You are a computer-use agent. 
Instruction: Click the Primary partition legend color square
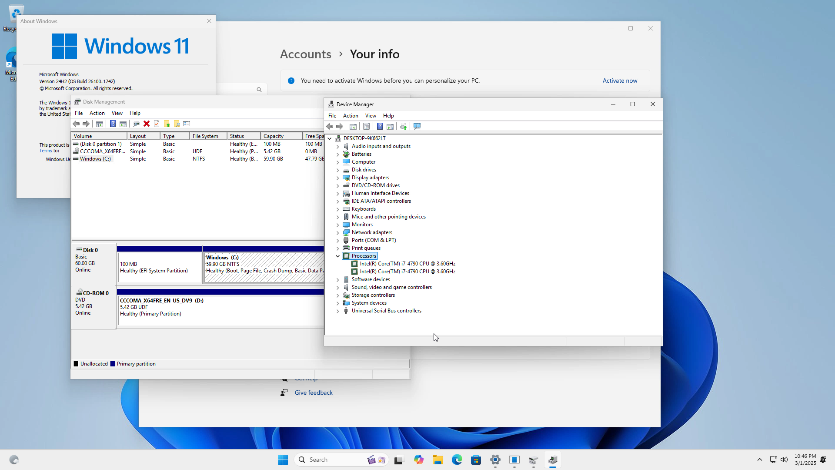tap(113, 364)
